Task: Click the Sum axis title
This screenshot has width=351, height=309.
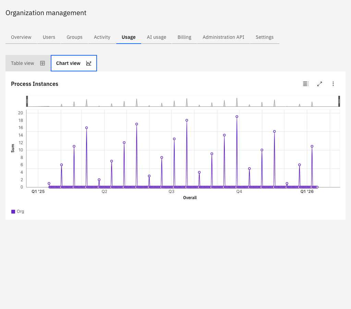Action: click(13, 148)
